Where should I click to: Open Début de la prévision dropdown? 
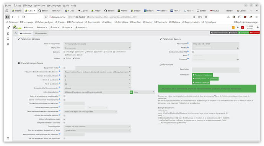pyautogui.click(x=97, y=80)
